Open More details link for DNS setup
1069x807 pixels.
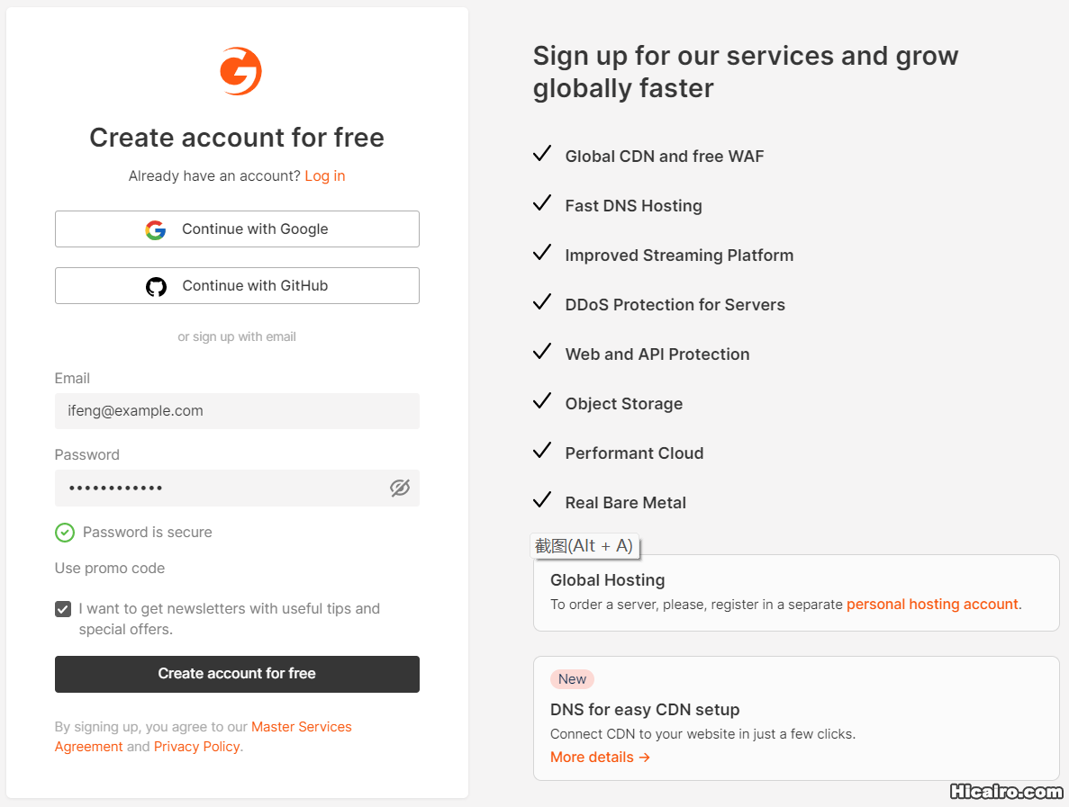(x=600, y=758)
